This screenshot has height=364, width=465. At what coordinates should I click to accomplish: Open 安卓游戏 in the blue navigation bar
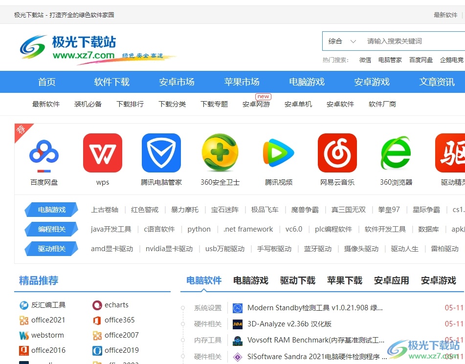(x=372, y=82)
